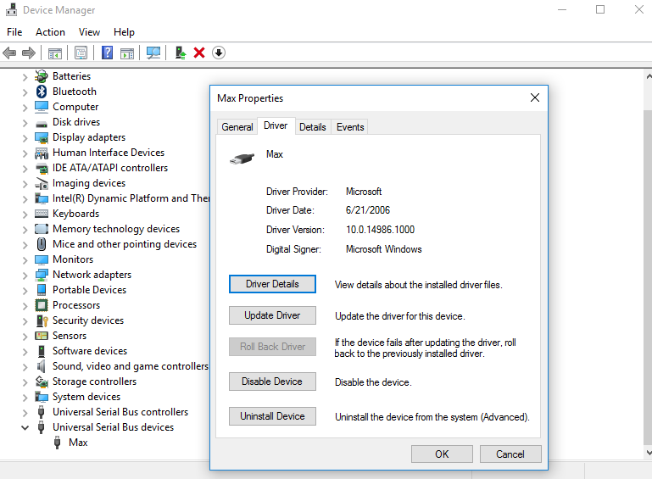
Task: Click the vertical scrollbar up arrow
Action: pos(649,76)
